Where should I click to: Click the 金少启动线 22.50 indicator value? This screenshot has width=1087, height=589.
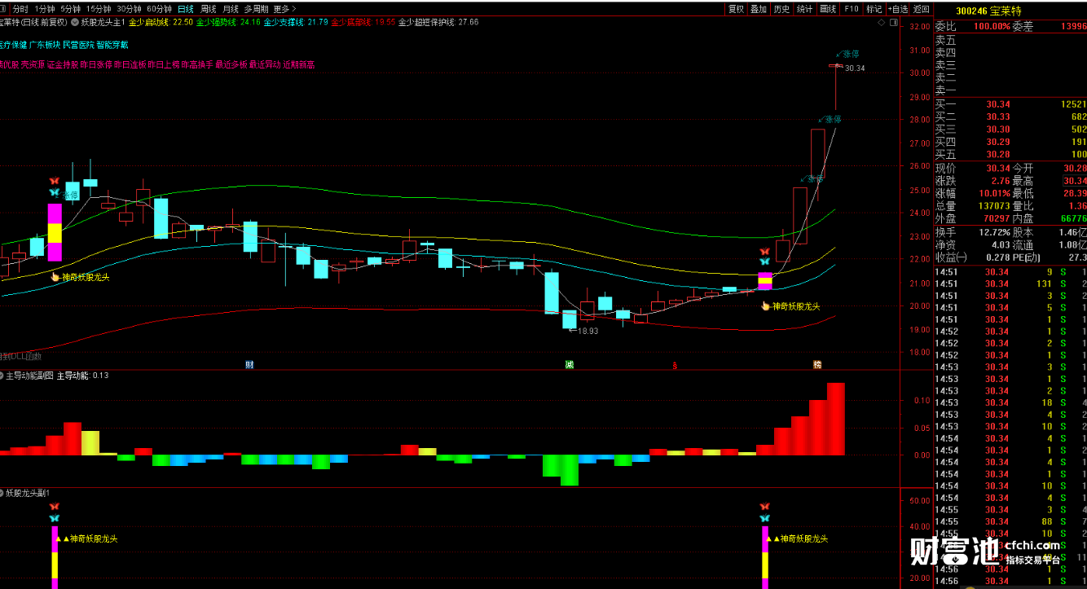pos(160,23)
